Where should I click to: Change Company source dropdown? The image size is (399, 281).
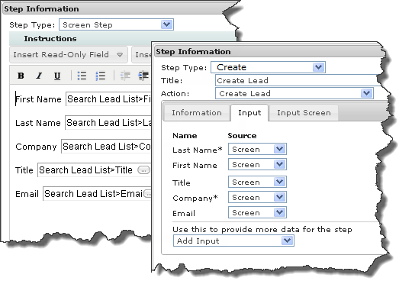coord(257,198)
